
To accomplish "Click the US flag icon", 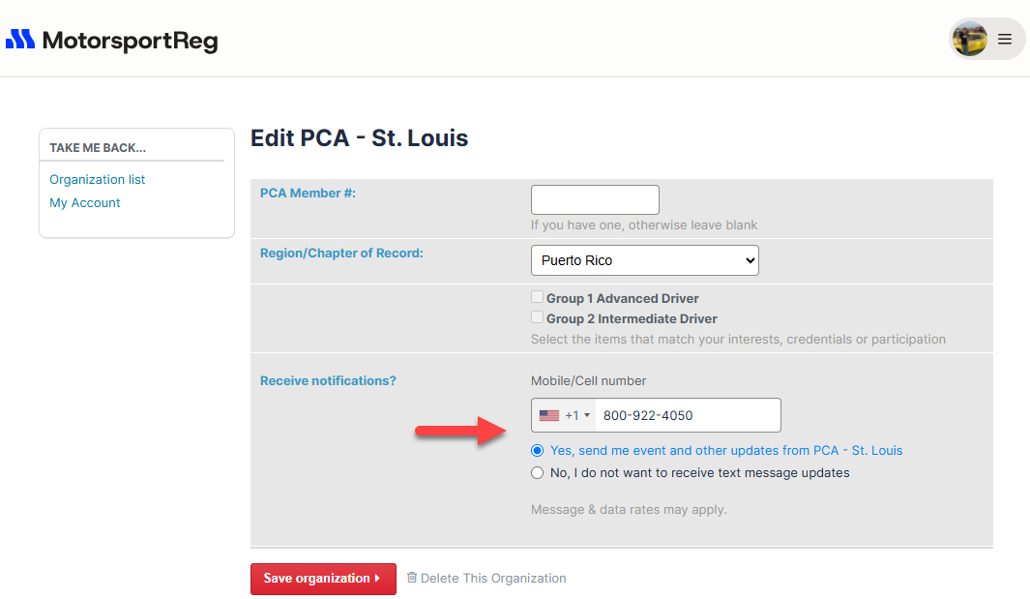I will point(549,415).
